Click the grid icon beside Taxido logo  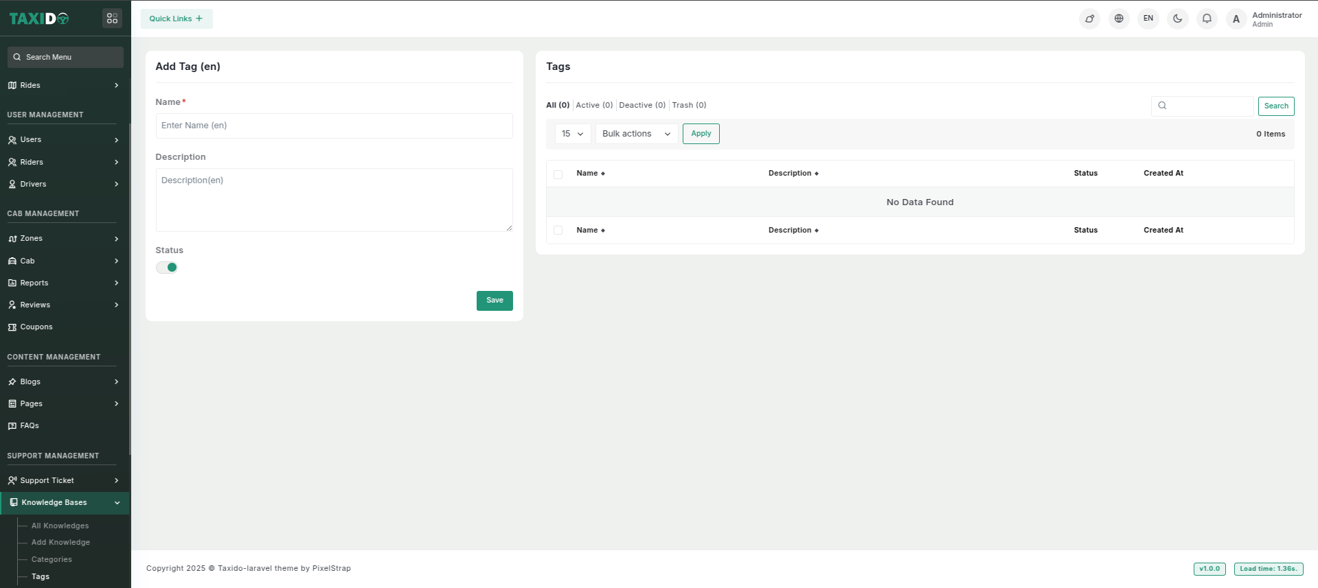[x=112, y=19]
